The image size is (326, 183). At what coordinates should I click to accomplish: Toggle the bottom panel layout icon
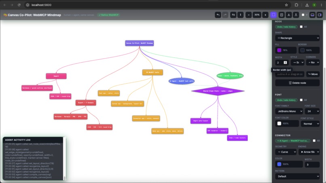click(x=313, y=15)
